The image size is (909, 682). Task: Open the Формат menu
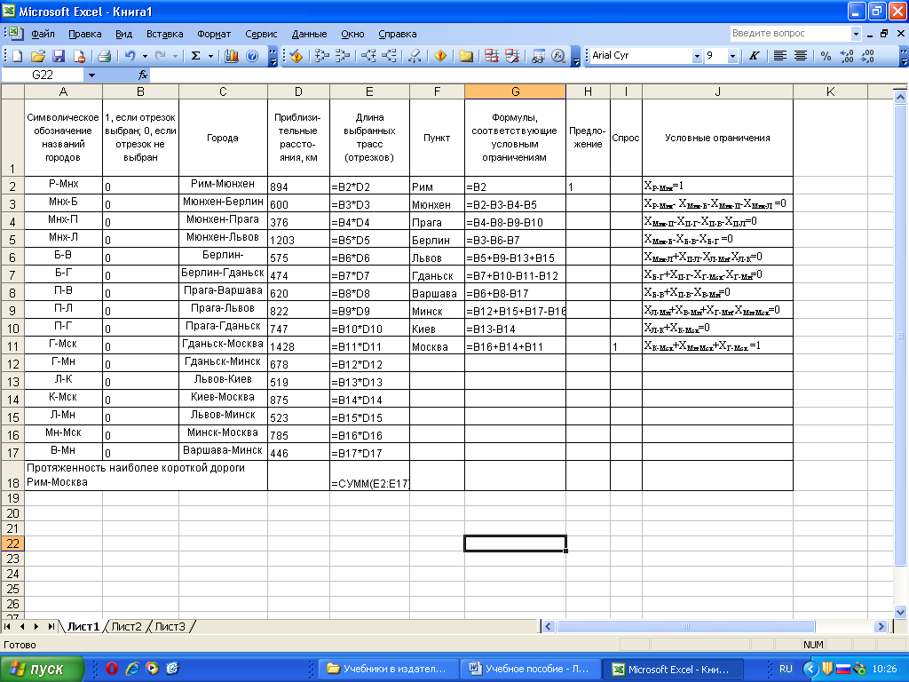(x=214, y=34)
